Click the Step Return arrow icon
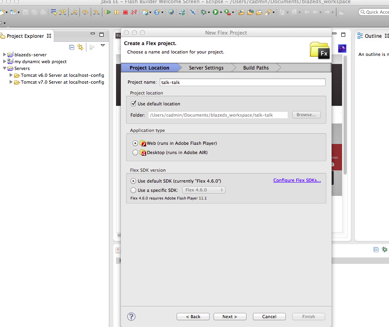This screenshot has width=389, height=327. coord(74,12)
